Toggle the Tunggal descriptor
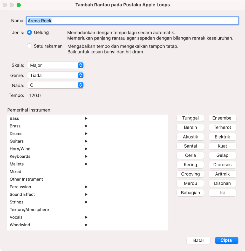Viewport: 245px width, 251px height. pyautogui.click(x=190, y=118)
